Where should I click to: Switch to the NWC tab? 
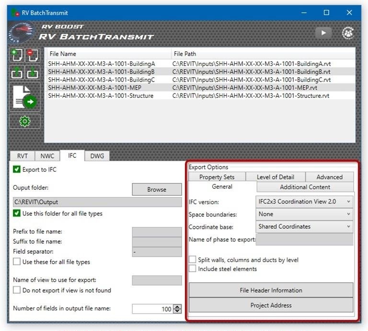tap(47, 156)
